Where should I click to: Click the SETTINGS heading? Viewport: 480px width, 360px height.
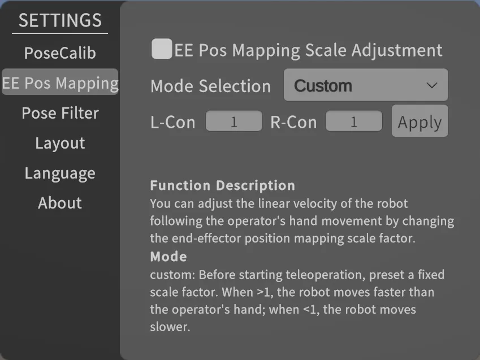pos(59,21)
